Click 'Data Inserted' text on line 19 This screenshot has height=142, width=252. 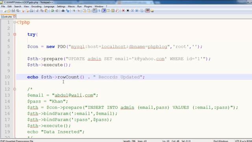[x=62, y=132]
